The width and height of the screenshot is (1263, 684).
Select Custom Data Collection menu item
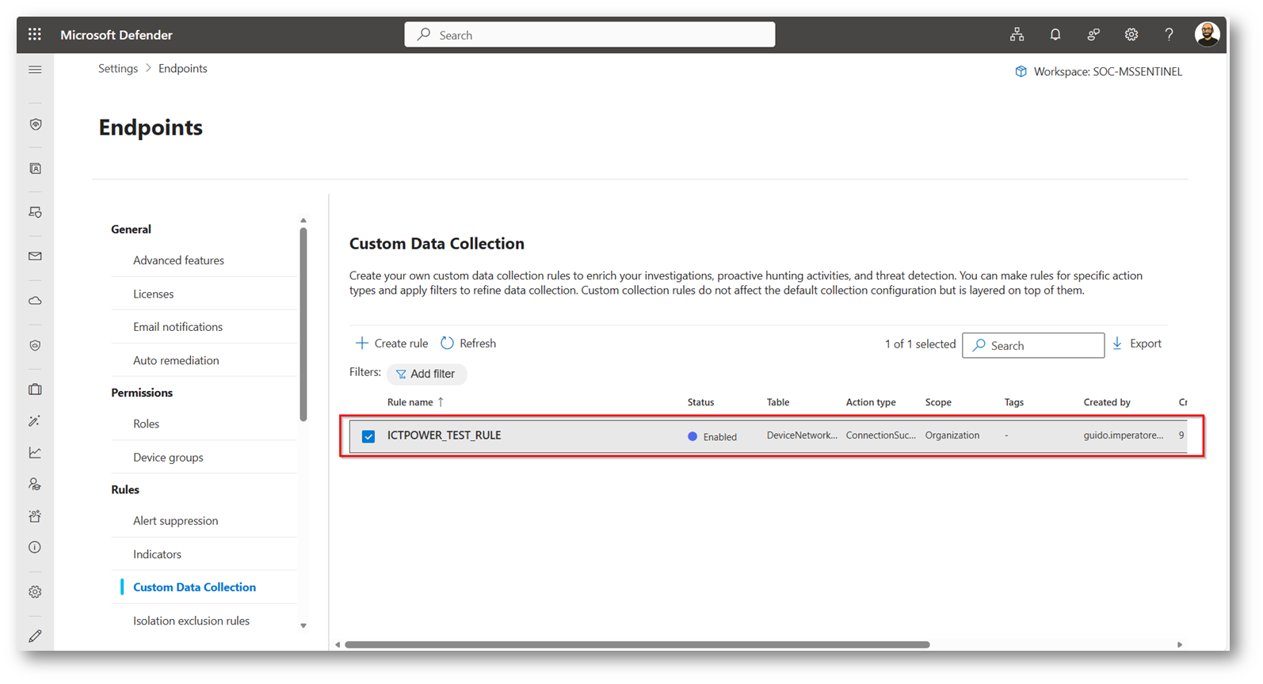[194, 587]
